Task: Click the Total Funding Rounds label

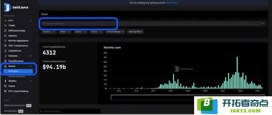Action: [x=54, y=47]
